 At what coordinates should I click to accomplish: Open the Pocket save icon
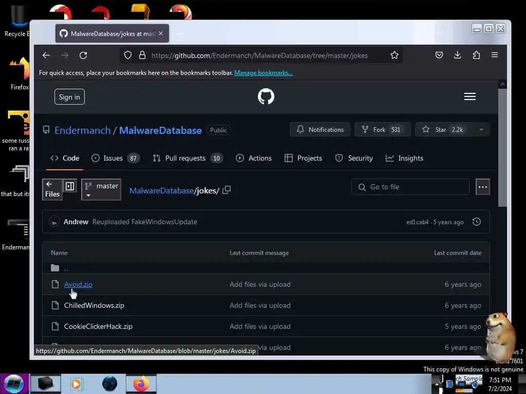[x=439, y=55]
